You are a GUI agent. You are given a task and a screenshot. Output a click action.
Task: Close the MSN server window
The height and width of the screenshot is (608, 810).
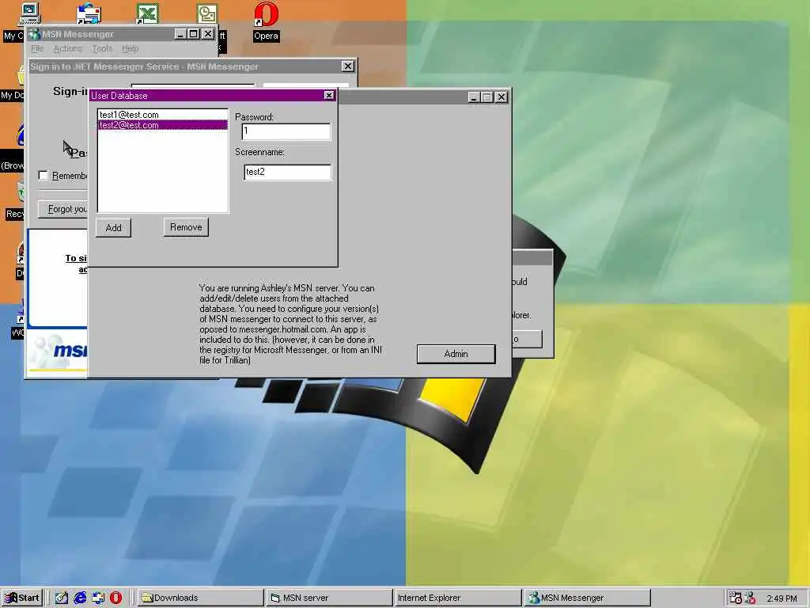click(501, 97)
